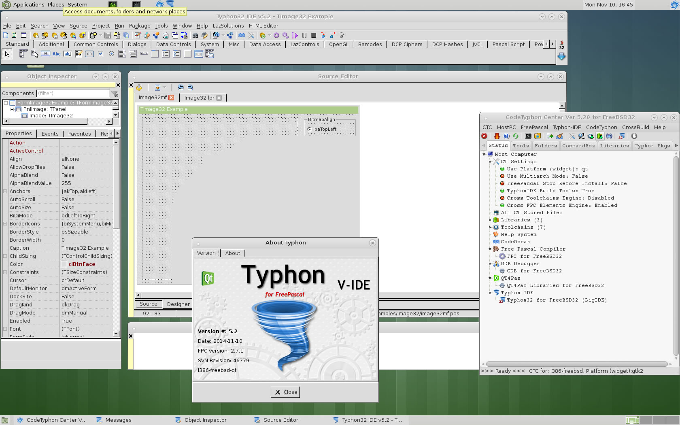This screenshot has width=680, height=425.
Task: Collapse the Host Computer tree node
Action: pos(484,155)
